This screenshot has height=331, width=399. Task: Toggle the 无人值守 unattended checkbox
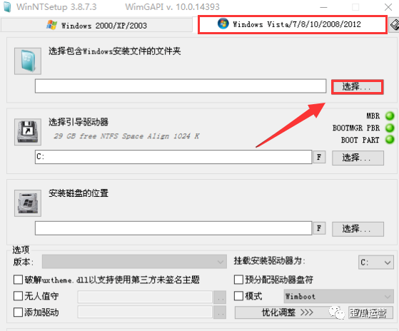point(18,296)
